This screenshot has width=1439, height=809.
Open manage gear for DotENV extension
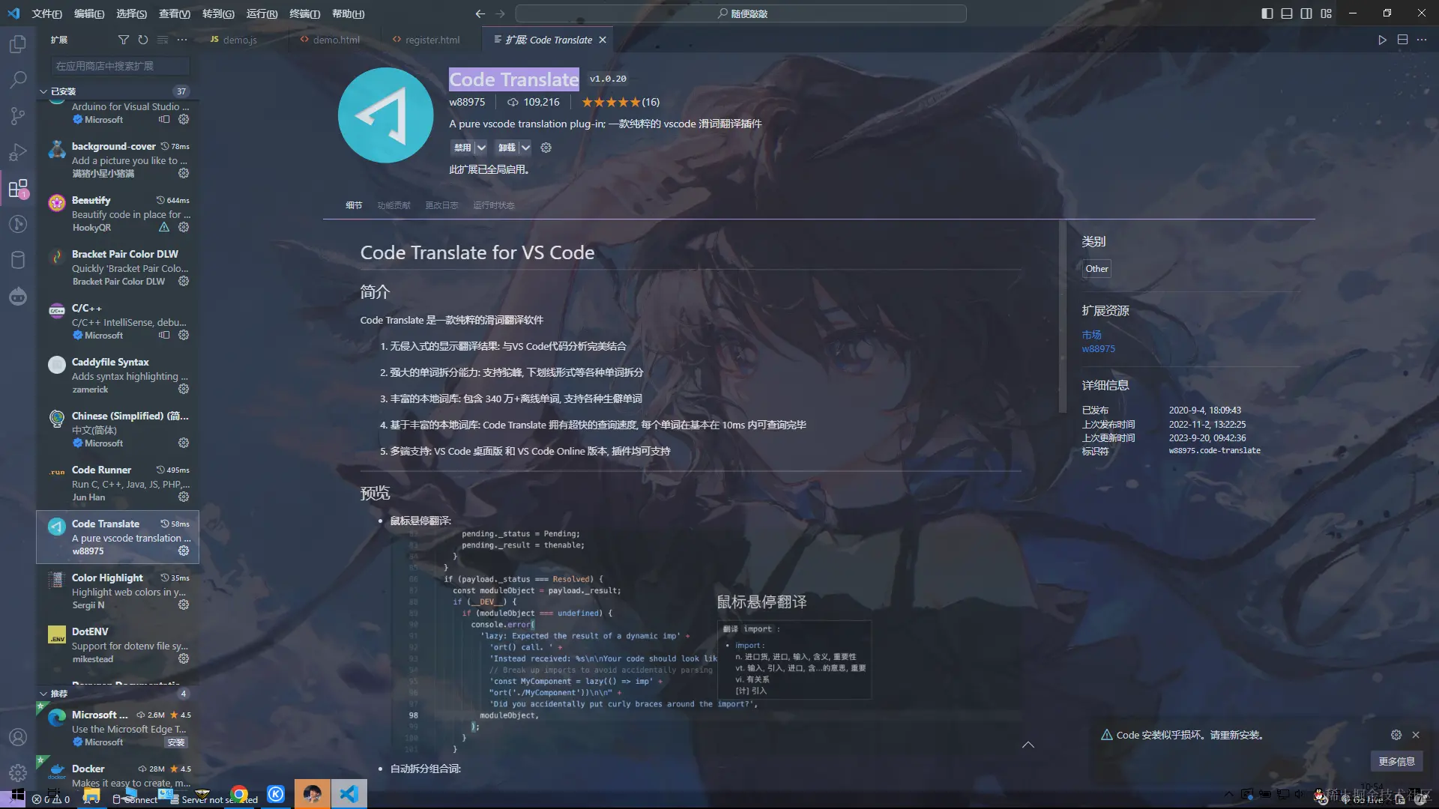(x=184, y=658)
